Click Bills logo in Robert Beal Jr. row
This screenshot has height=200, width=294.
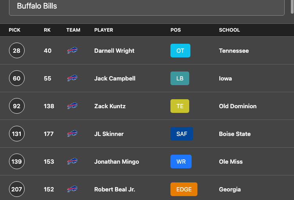[72, 189]
